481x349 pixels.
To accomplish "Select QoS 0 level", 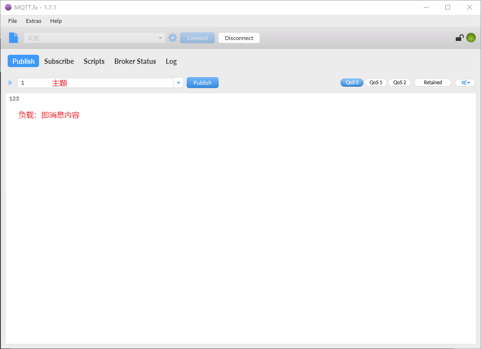I will point(352,82).
